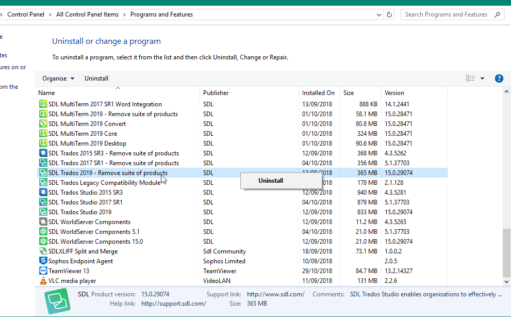Click the Trados 2019 Remove suite icon
This screenshot has height=317, width=511.
click(x=43, y=173)
